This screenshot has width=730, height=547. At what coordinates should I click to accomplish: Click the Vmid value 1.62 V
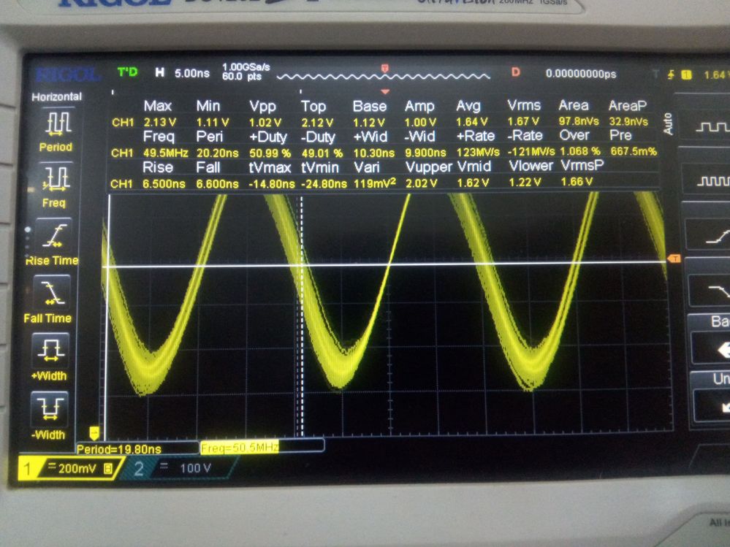[473, 183]
